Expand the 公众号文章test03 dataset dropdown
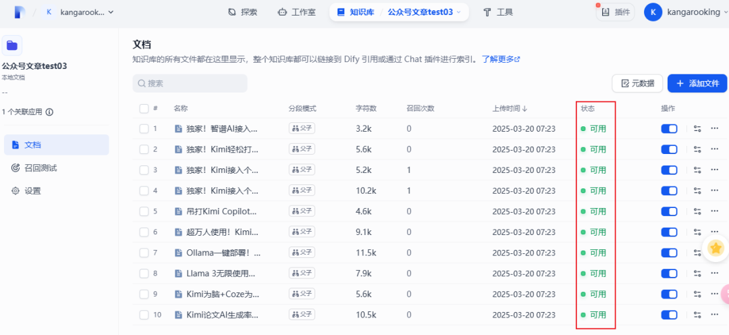This screenshot has height=335, width=729. pos(425,12)
